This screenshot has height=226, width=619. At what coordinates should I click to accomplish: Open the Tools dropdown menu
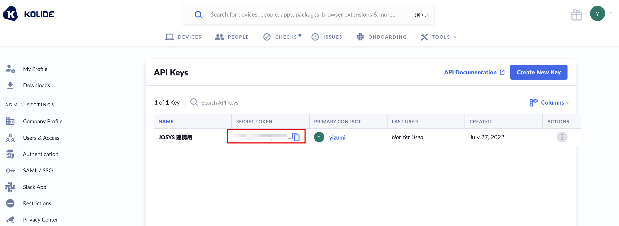tap(439, 37)
